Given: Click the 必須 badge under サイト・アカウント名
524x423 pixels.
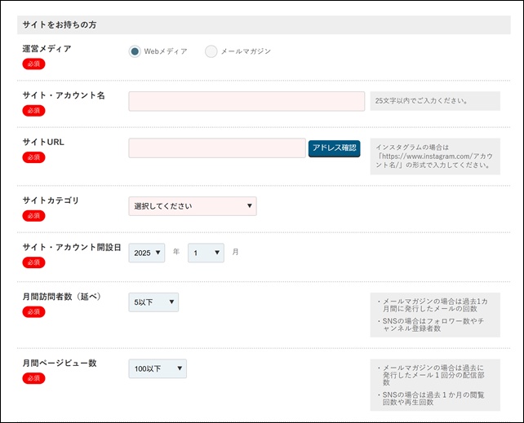Looking at the screenshot, I should [x=33, y=110].
